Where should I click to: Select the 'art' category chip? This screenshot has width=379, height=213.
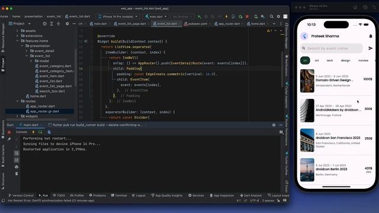tap(317, 60)
